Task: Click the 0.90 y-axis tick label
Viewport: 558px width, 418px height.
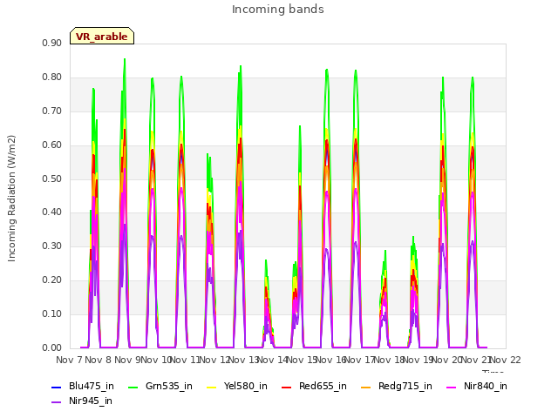Action: click(x=52, y=44)
